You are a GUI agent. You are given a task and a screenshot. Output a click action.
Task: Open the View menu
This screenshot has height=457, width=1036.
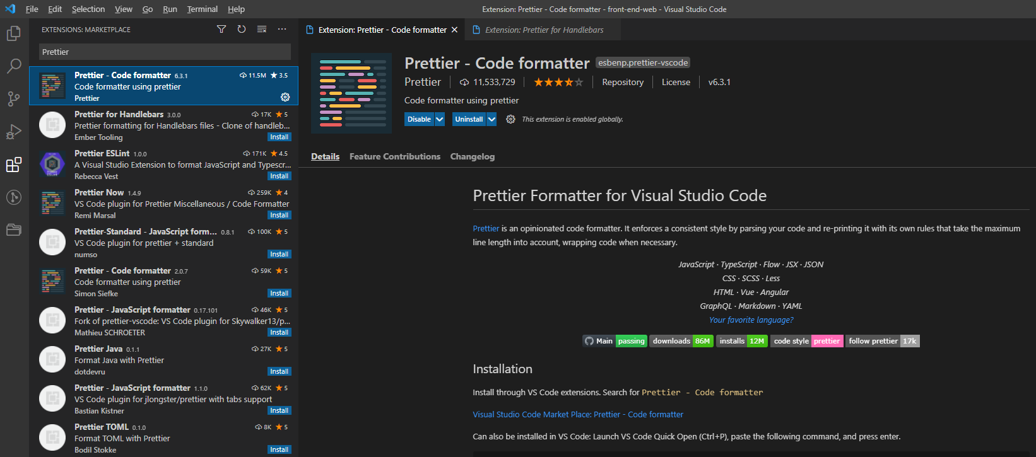click(124, 9)
